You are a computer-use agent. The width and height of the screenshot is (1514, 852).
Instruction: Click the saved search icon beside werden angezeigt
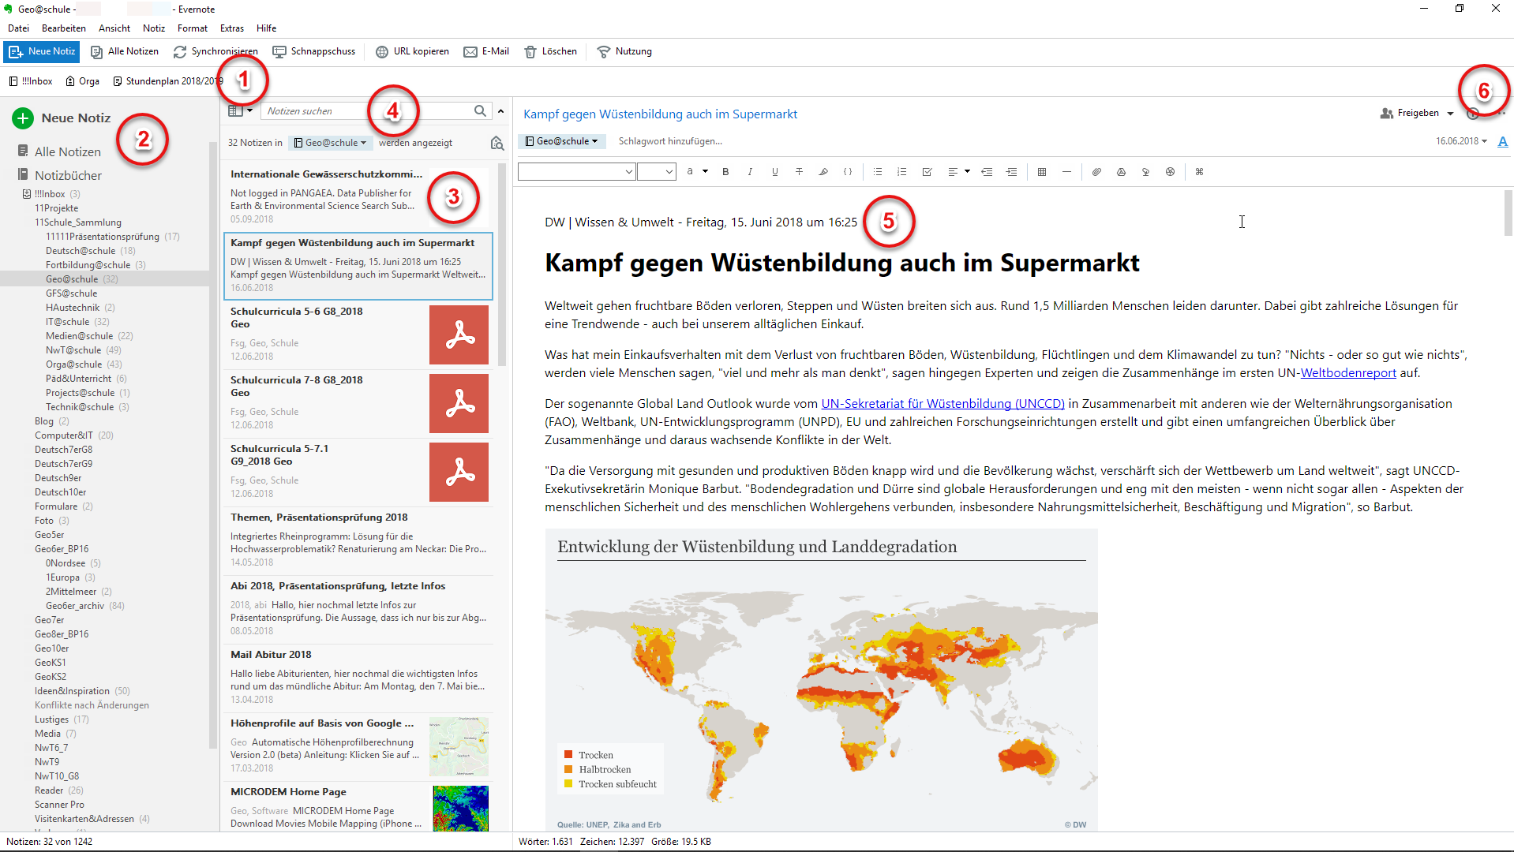coord(497,144)
